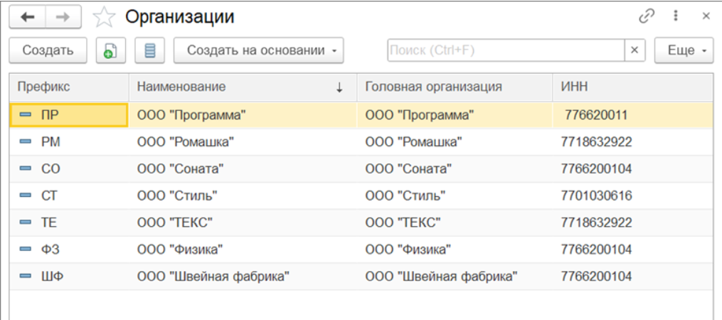This screenshot has width=722, height=320.
Task: Focus the Поиск (Ctrl+F) search field
Action: coord(506,50)
